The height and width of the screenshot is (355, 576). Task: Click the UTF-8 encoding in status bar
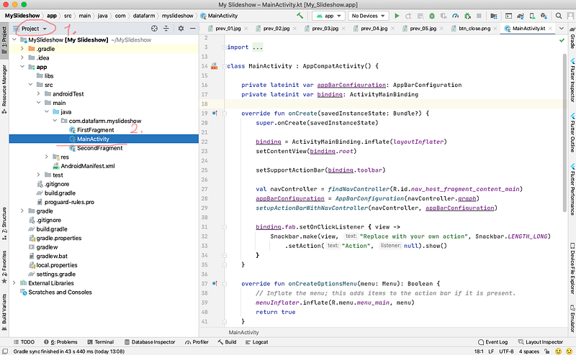click(x=506, y=351)
